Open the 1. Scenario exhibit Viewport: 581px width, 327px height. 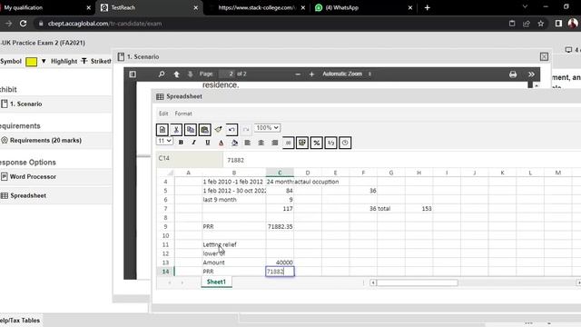tap(55, 104)
